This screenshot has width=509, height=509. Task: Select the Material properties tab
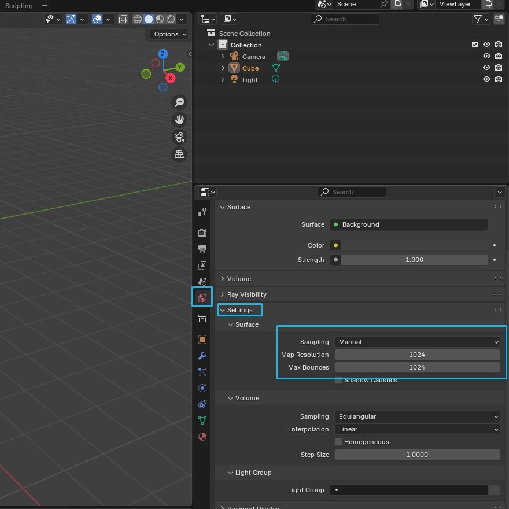[x=202, y=437]
